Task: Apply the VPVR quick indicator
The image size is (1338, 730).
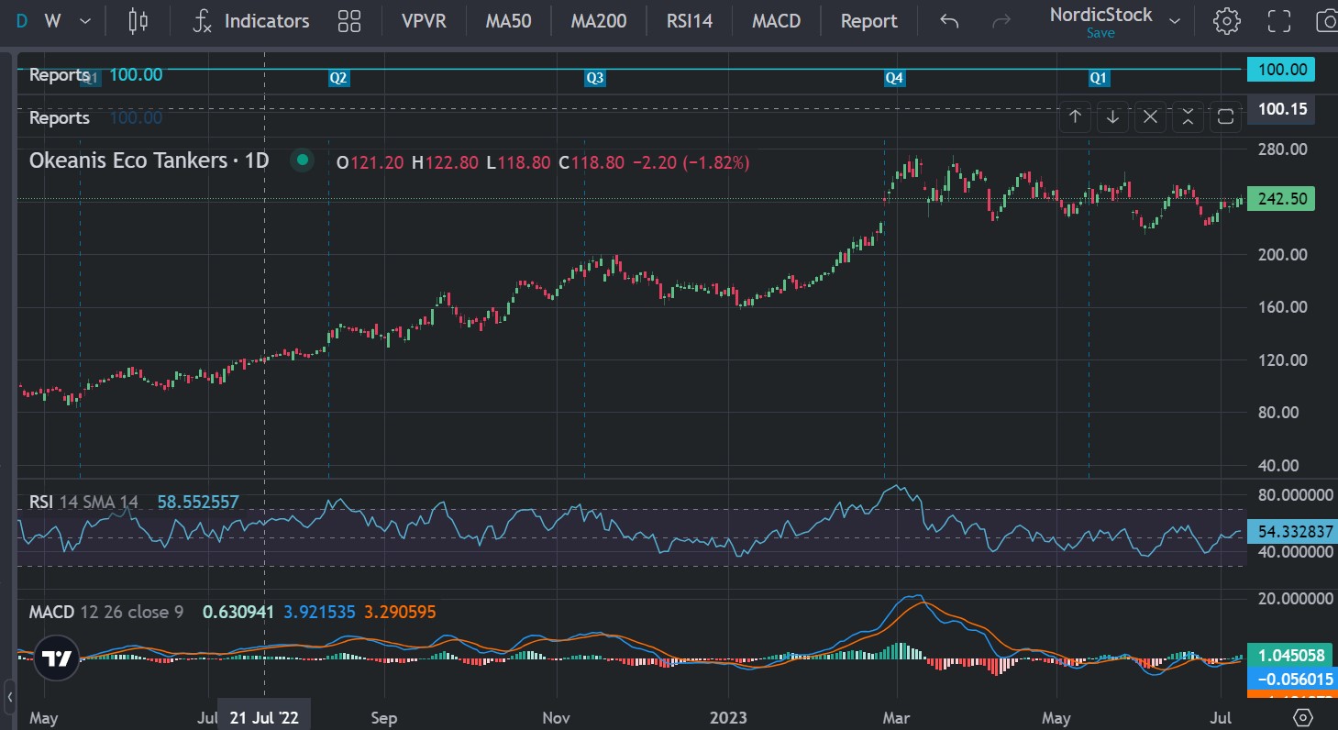Action: (x=424, y=20)
